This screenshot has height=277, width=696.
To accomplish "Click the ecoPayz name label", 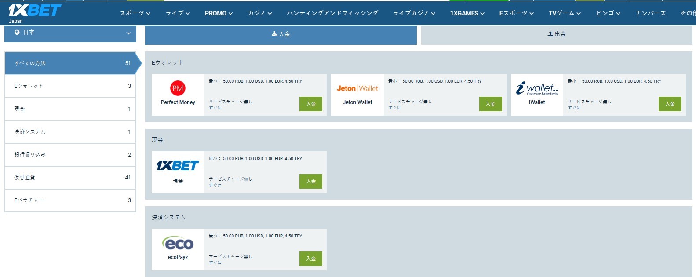I will coord(178,257).
